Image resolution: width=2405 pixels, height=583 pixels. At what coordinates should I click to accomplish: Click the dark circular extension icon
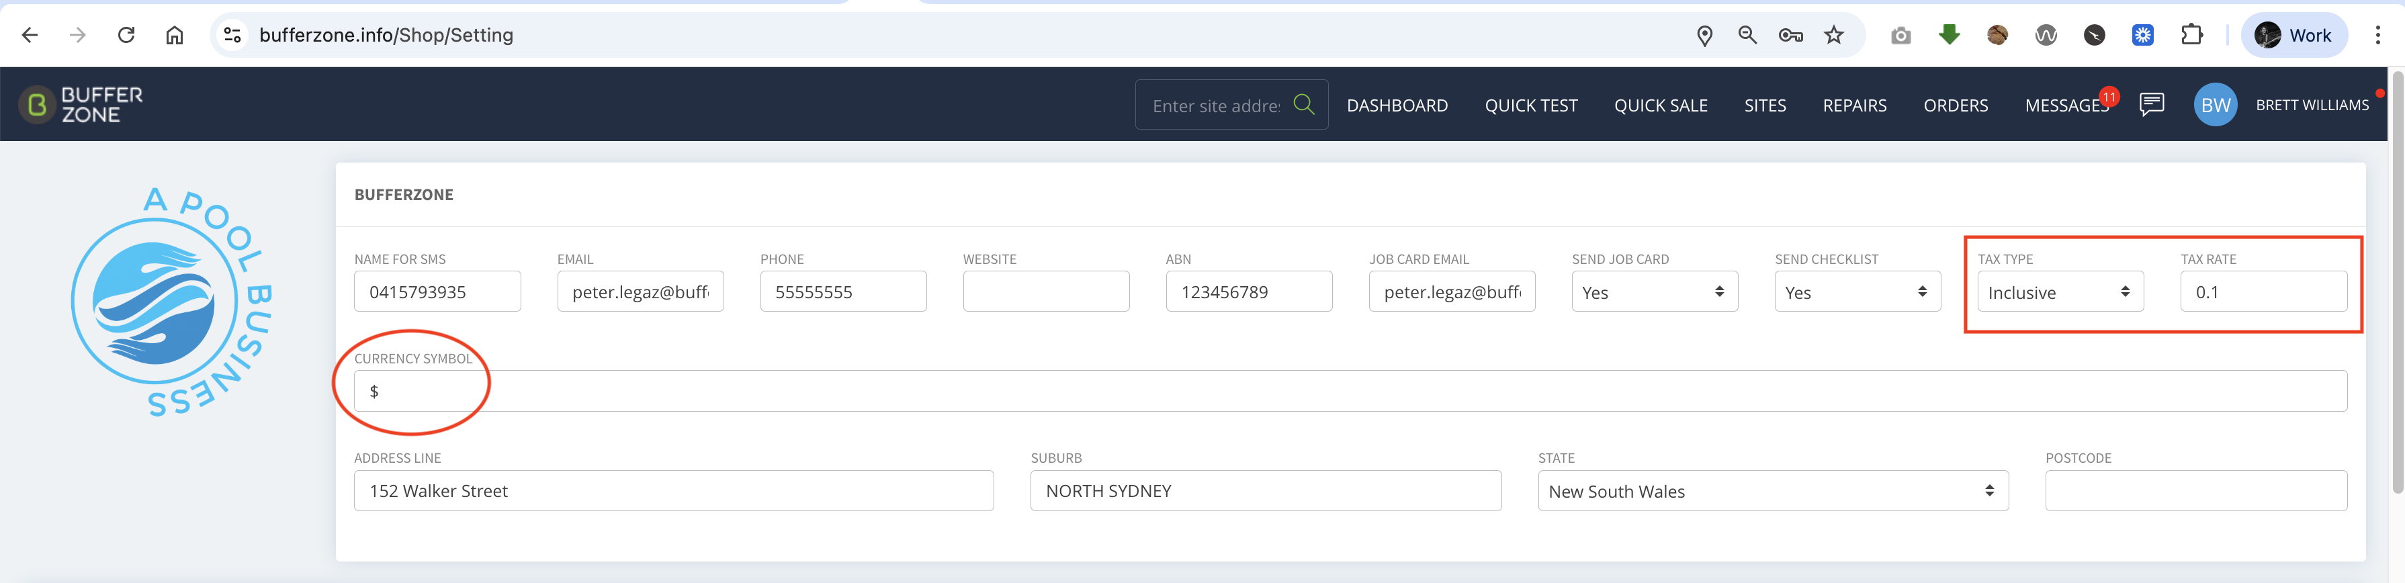pos(2094,36)
